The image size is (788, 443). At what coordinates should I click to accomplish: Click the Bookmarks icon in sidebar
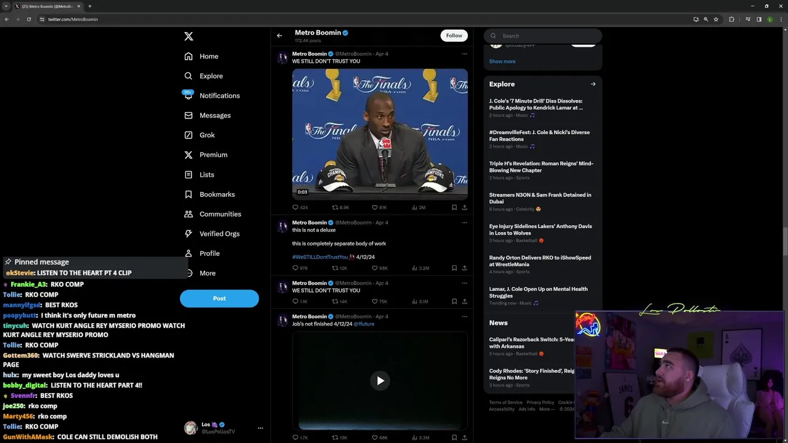[x=188, y=194]
